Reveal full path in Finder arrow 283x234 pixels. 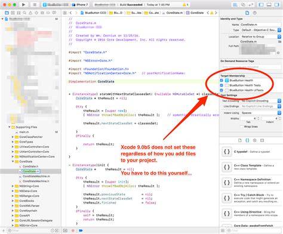point(278,53)
